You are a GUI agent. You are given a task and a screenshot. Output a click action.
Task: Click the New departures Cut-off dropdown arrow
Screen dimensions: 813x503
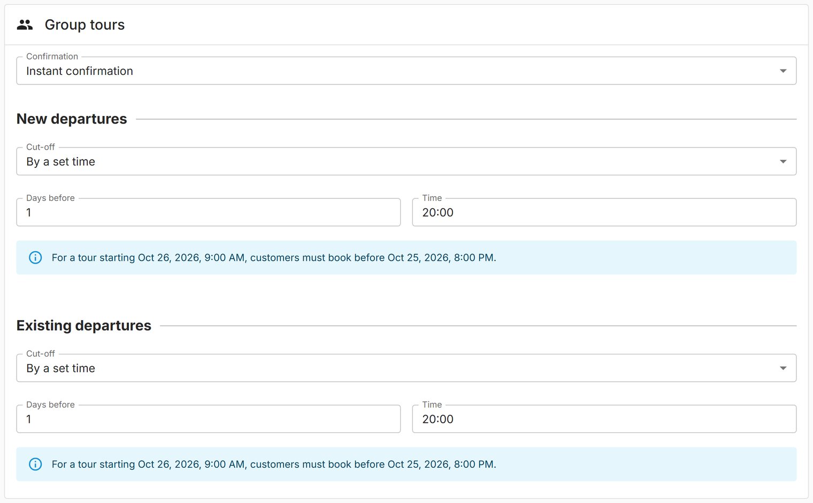(x=783, y=161)
